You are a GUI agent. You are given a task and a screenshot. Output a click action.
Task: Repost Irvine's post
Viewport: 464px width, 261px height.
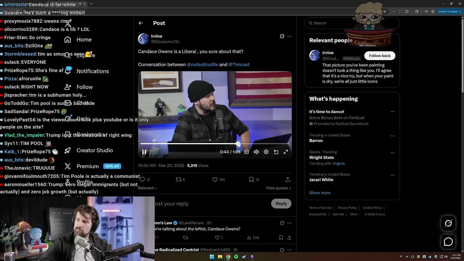point(178,179)
